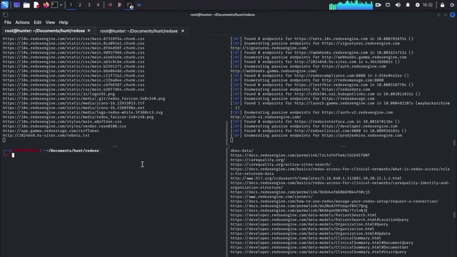Image resolution: width=457 pixels, height=257 pixels.
Task: Open the file manager launcher in panel
Action: tap(26, 5)
